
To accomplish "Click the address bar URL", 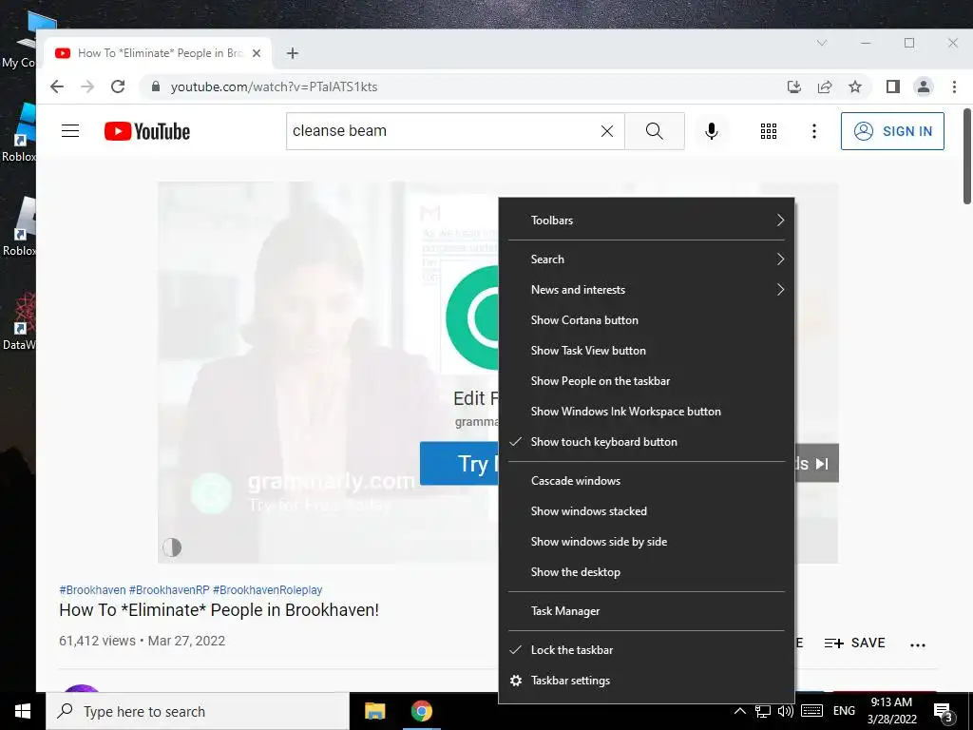I will [x=275, y=86].
